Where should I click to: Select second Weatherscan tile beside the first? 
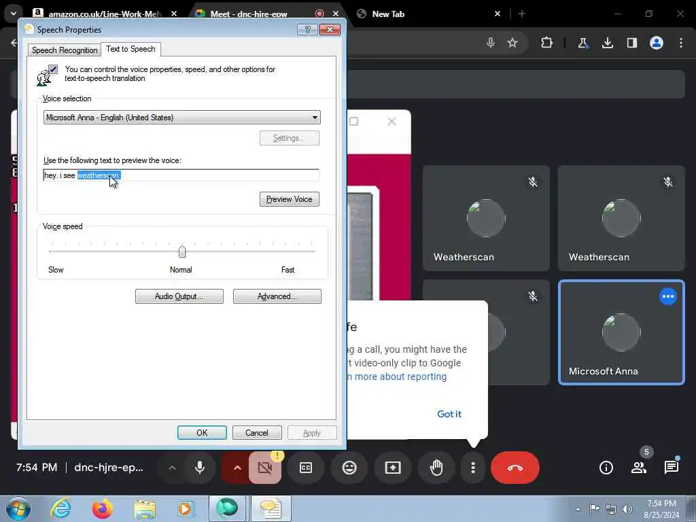coord(621,218)
